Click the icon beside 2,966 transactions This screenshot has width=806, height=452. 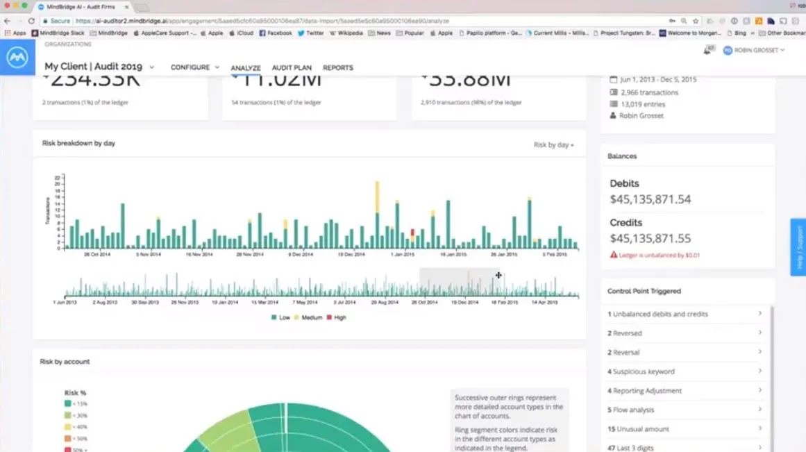tap(613, 92)
